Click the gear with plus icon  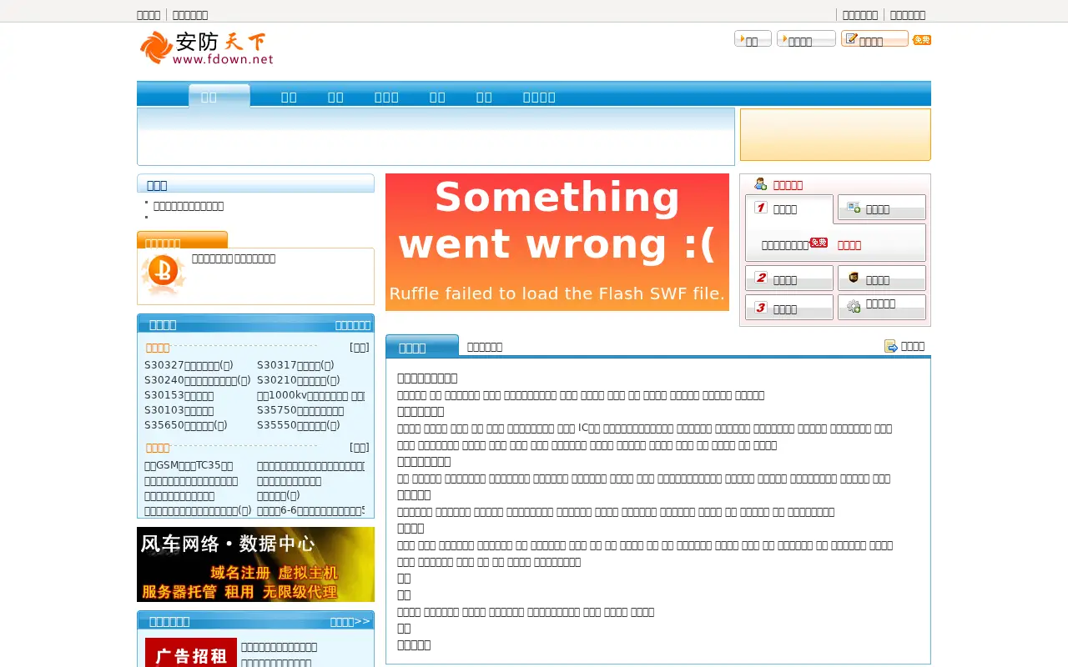pyautogui.click(x=854, y=306)
